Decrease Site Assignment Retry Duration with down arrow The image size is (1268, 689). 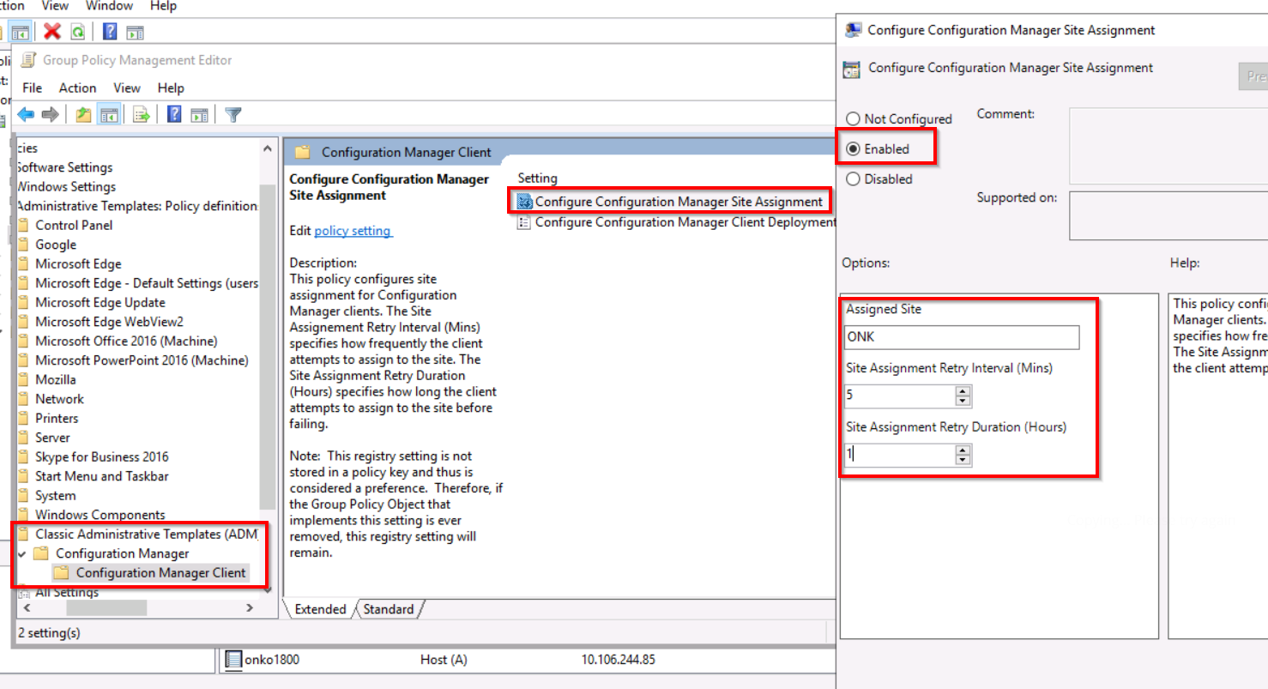tap(963, 460)
